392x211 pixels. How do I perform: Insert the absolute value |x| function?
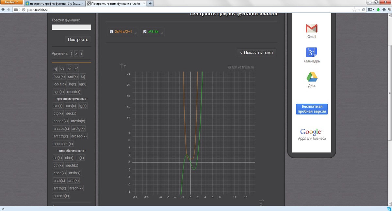pos(55,69)
